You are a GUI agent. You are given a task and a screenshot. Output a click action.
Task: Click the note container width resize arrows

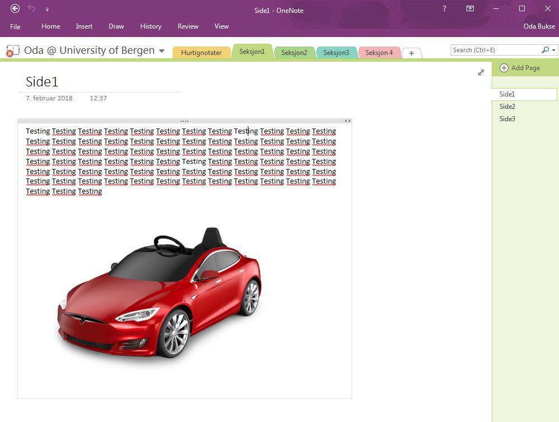click(x=348, y=121)
